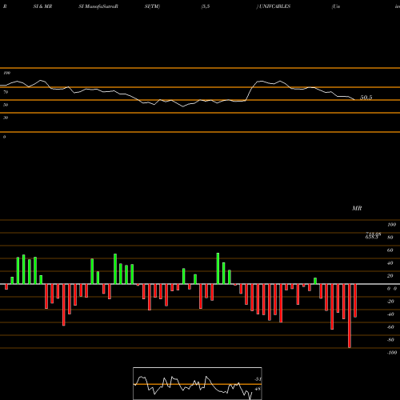Click the -80 label on MR axis
The height and width of the screenshot is (400, 400).
point(390,340)
